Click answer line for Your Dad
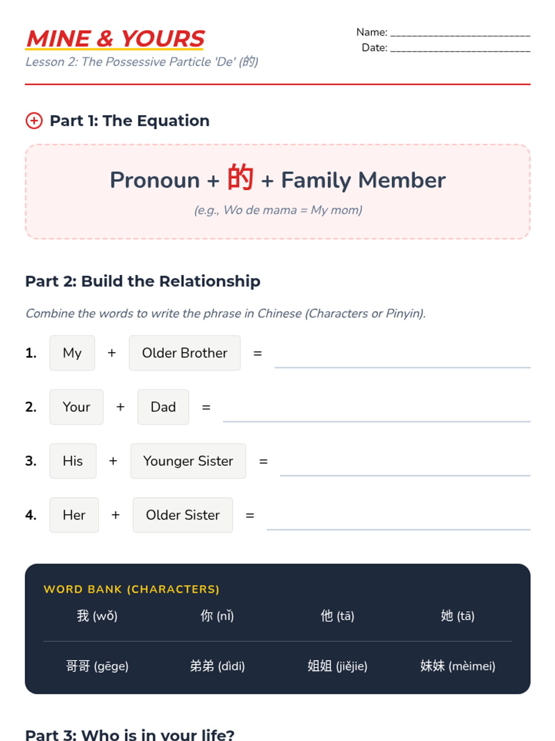Image resolution: width=555 pixels, height=741 pixels. 376,414
